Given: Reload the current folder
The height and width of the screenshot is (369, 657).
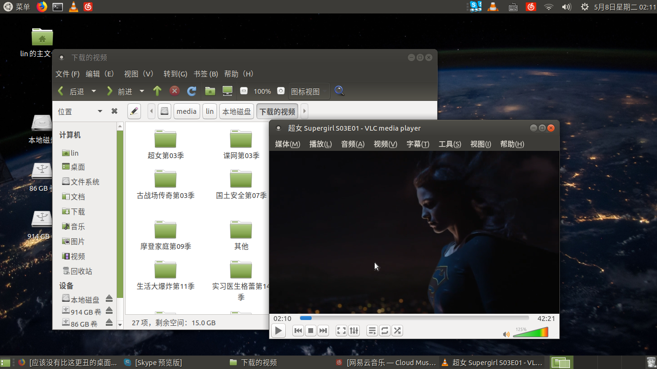Looking at the screenshot, I should click(x=191, y=91).
